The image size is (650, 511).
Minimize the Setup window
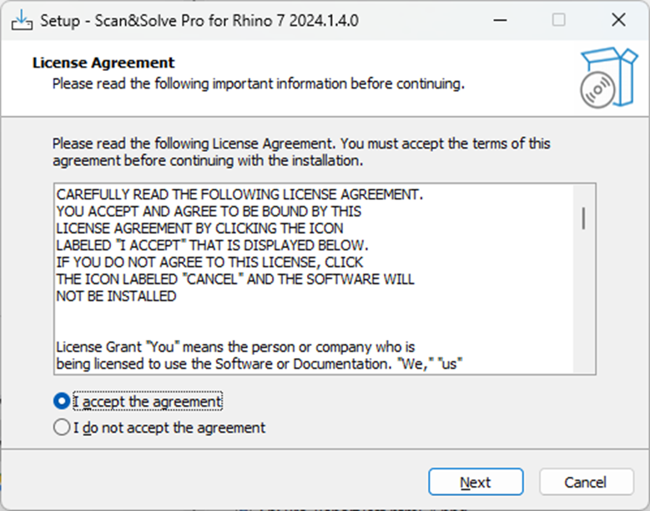[x=500, y=20]
